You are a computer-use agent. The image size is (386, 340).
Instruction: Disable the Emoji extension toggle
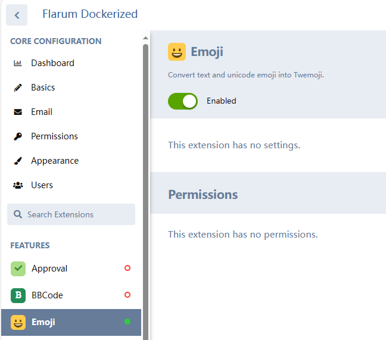point(183,101)
